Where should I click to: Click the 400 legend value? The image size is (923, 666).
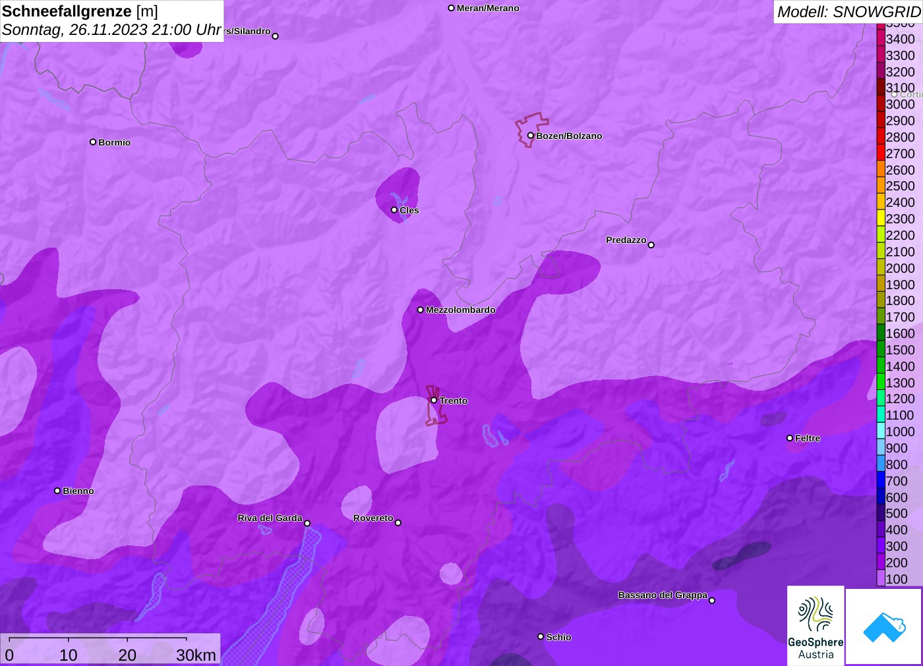point(897,530)
